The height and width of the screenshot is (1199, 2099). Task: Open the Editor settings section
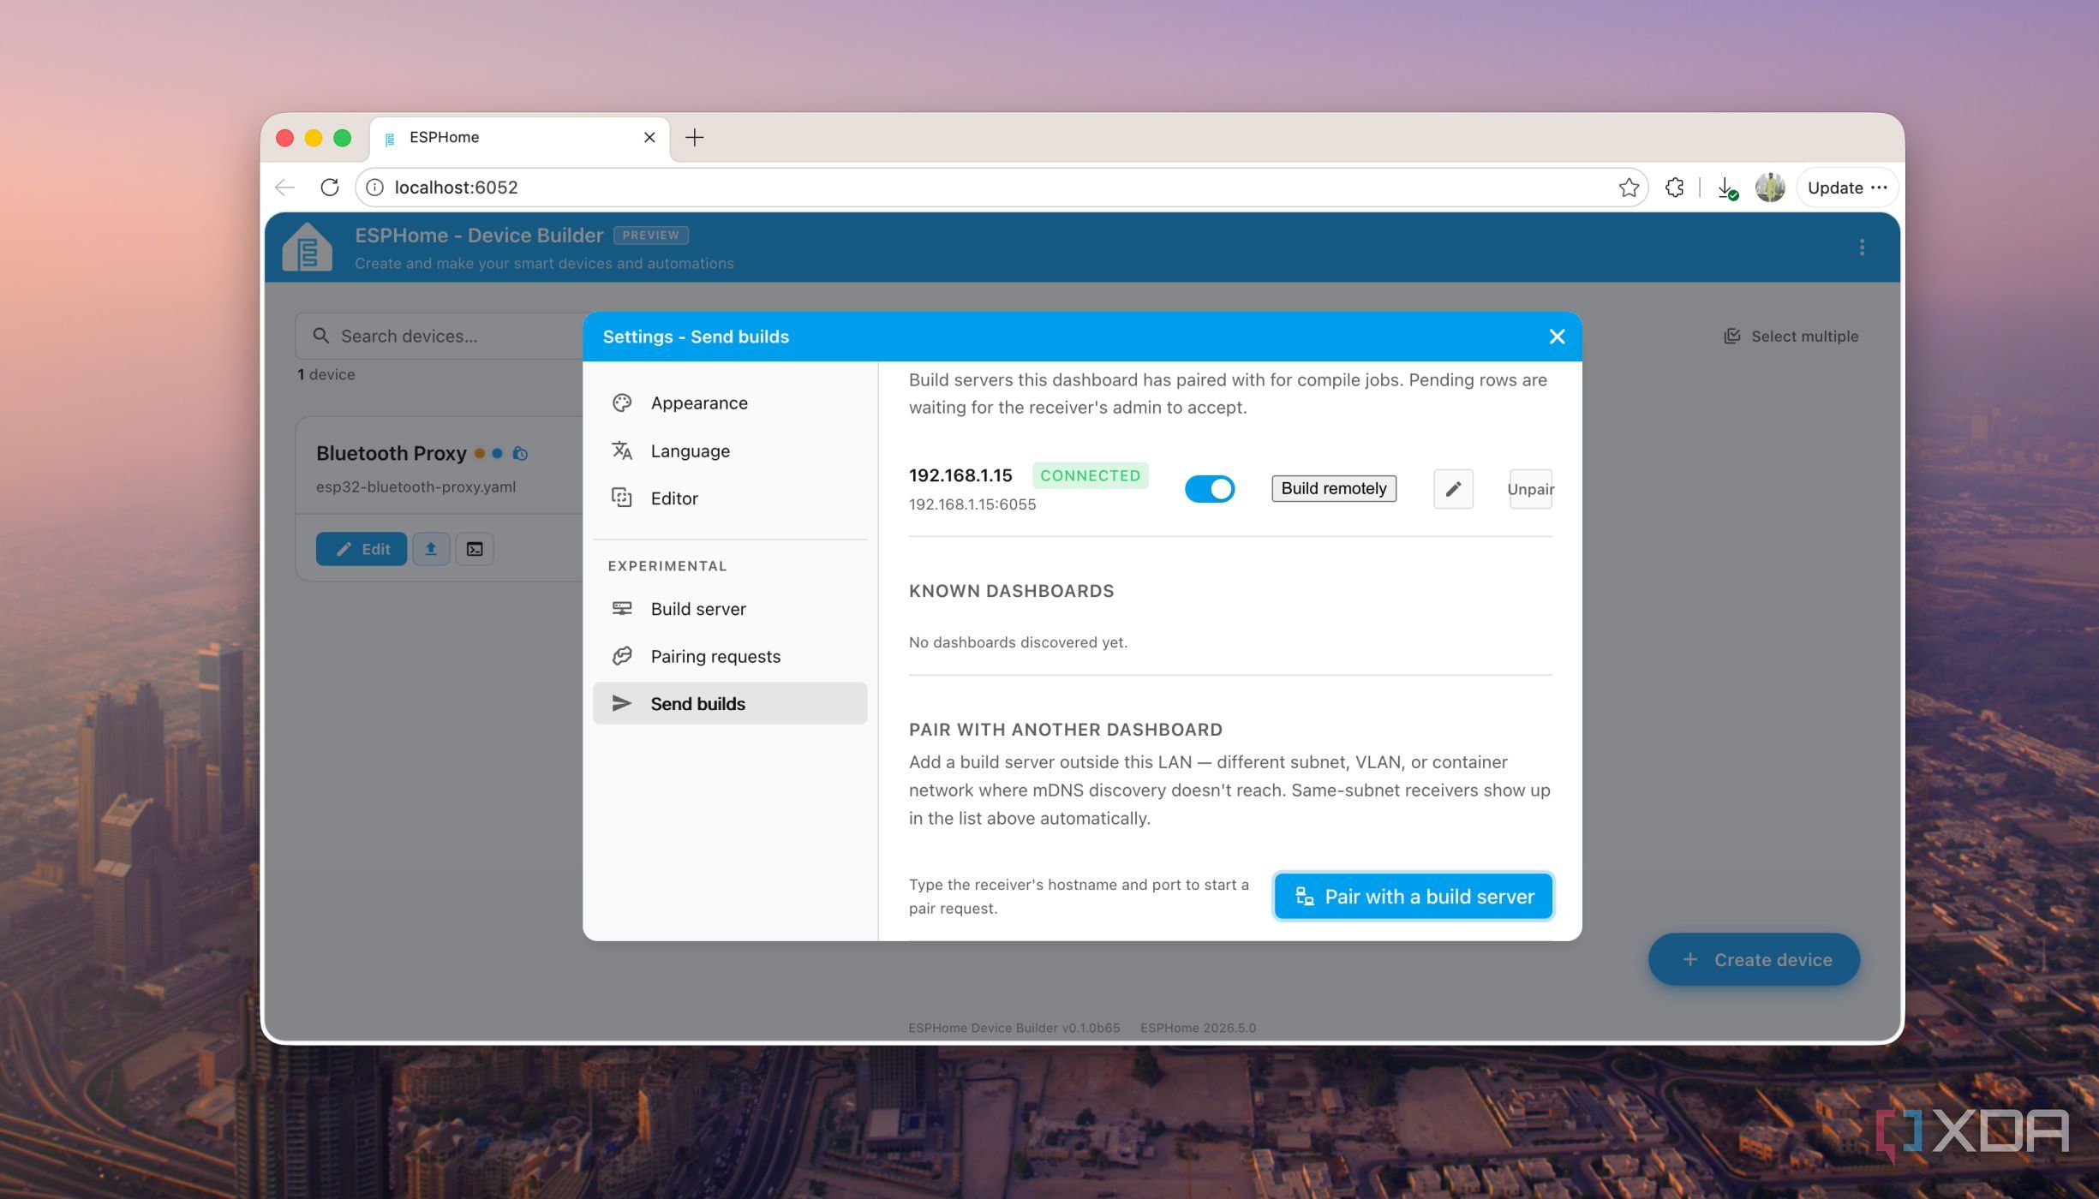click(x=729, y=498)
